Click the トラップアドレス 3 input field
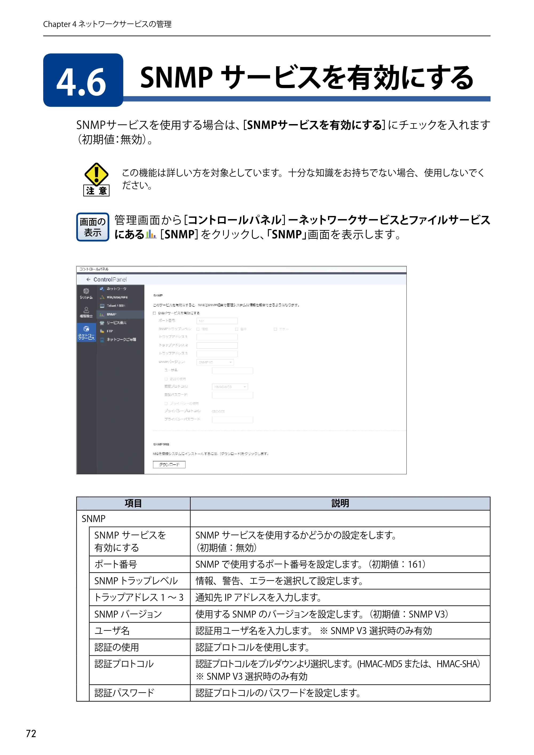 217,354
